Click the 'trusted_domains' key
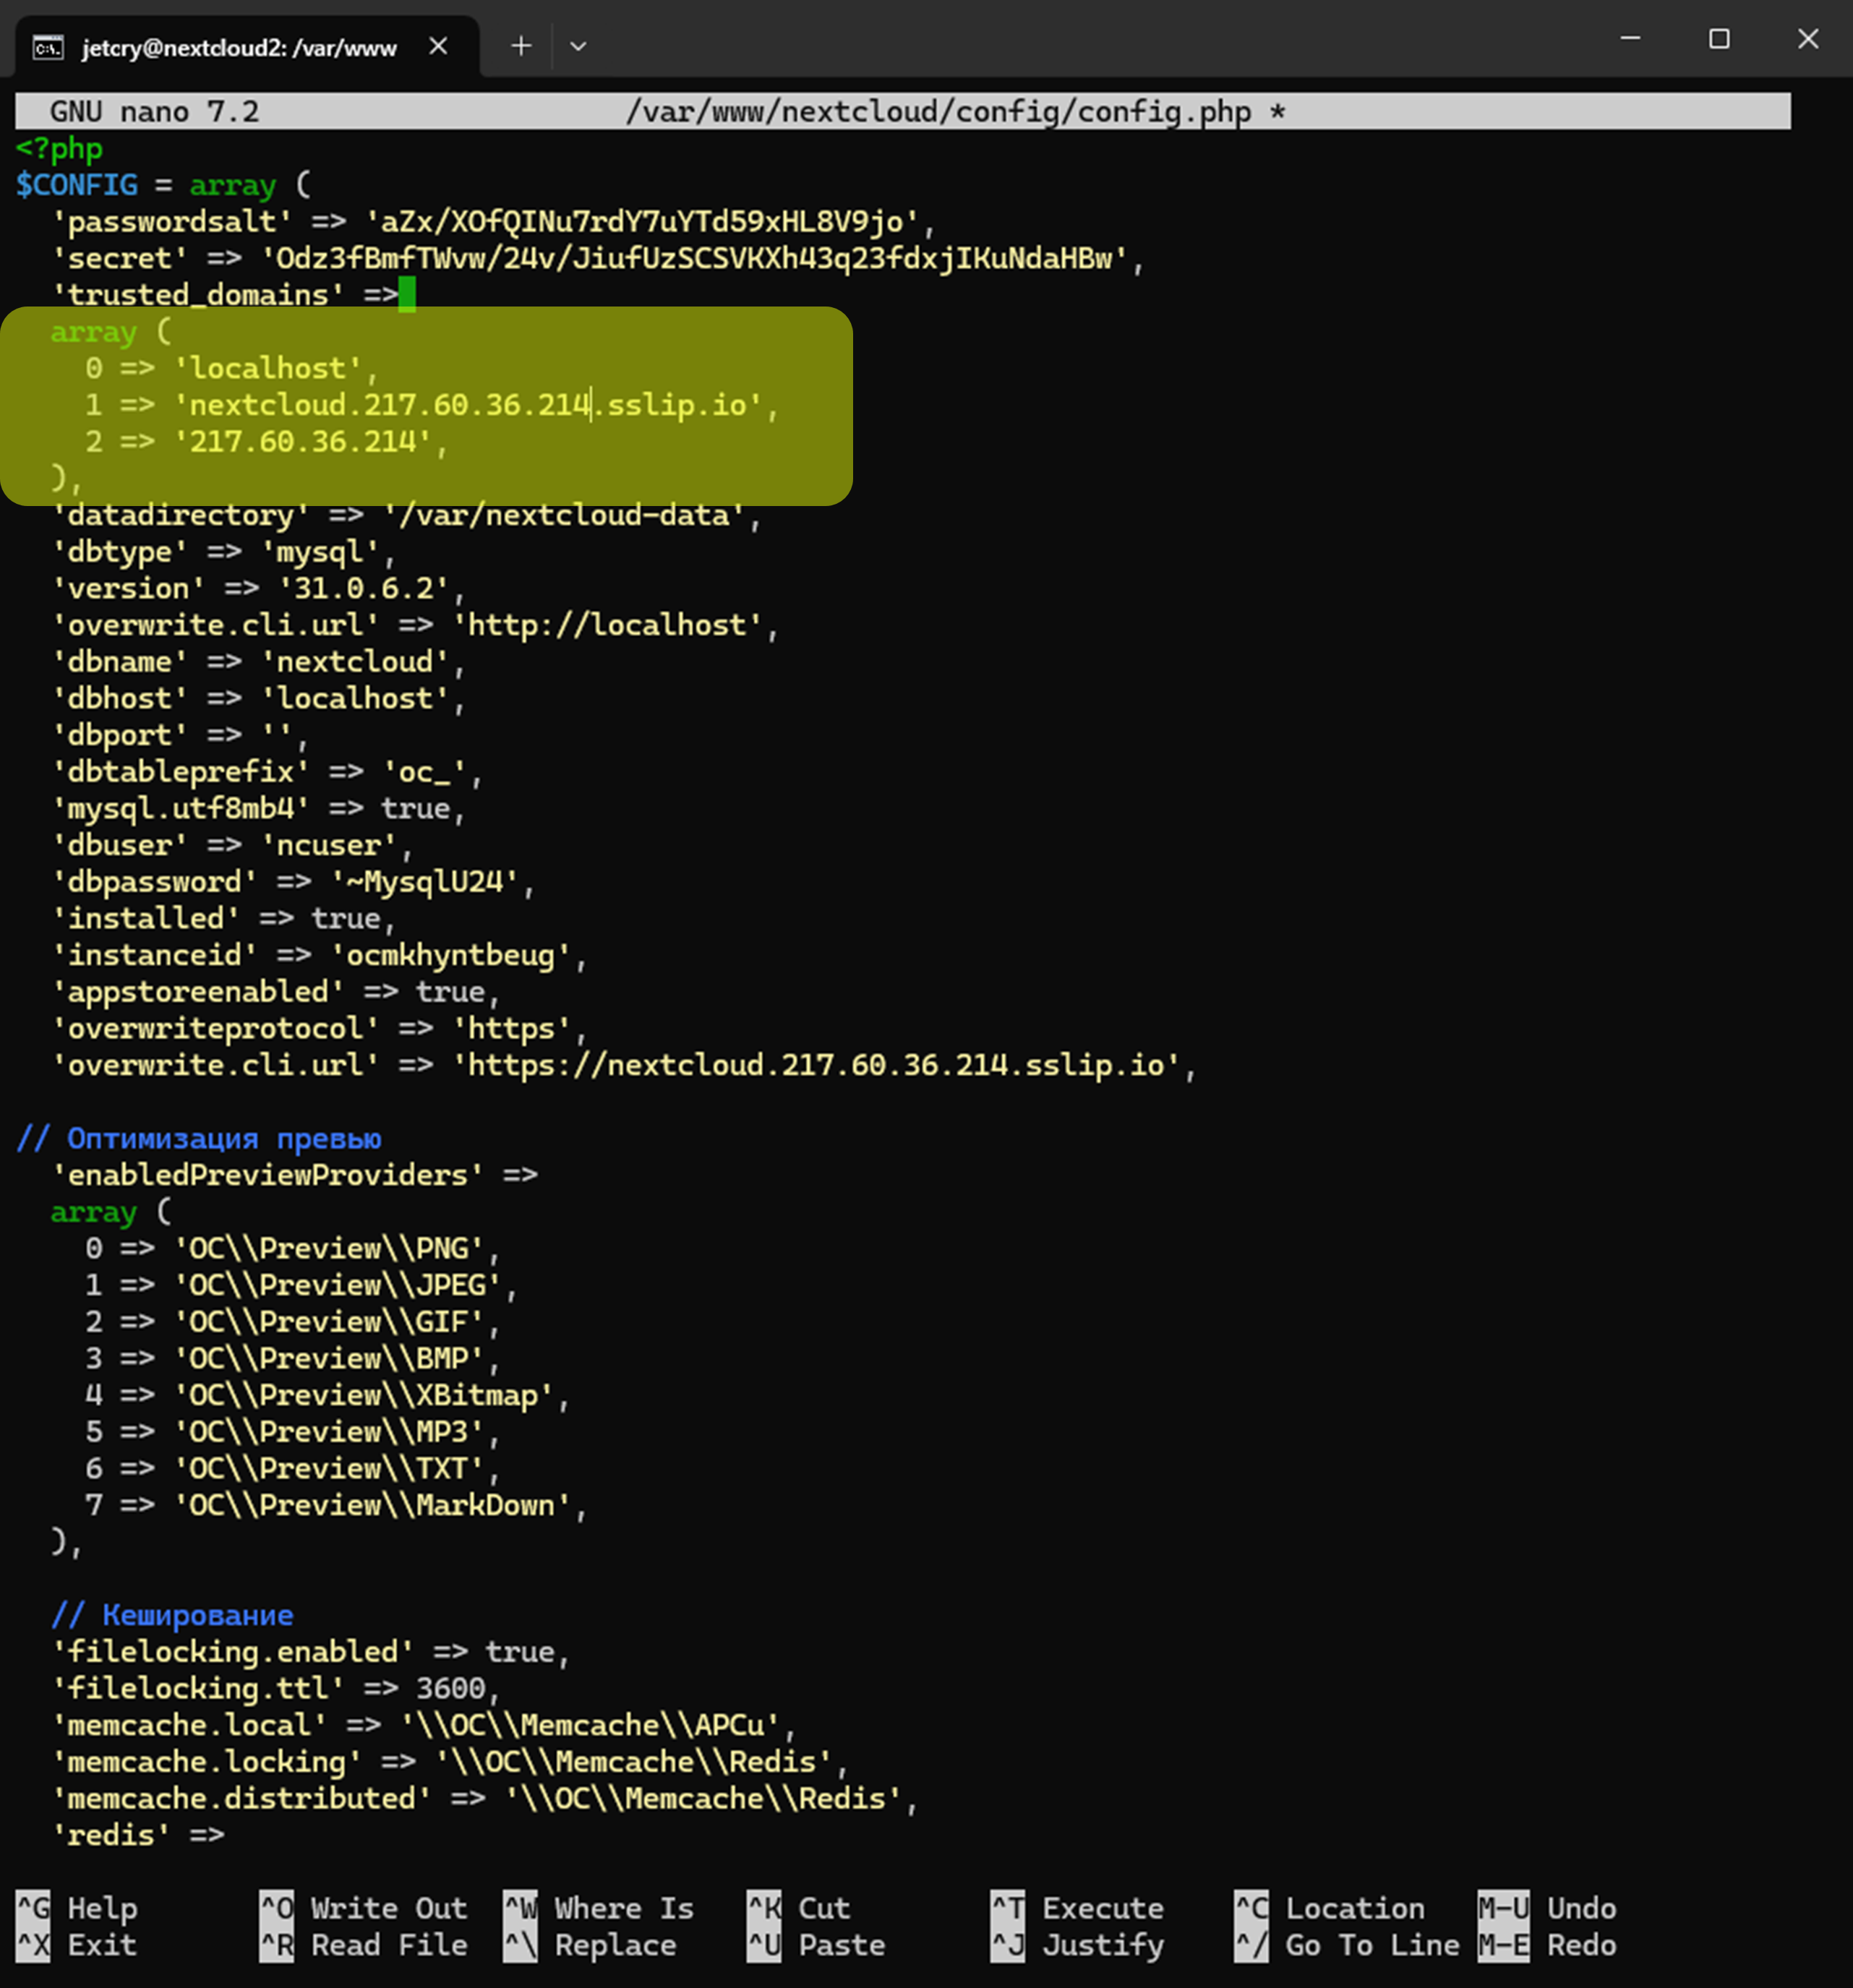1853x1988 pixels. click(198, 295)
